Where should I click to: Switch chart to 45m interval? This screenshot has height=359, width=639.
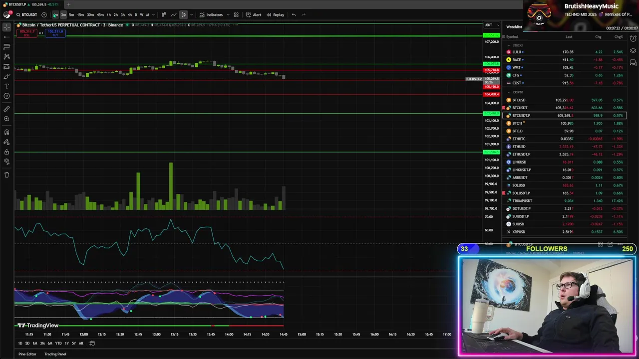tap(100, 14)
